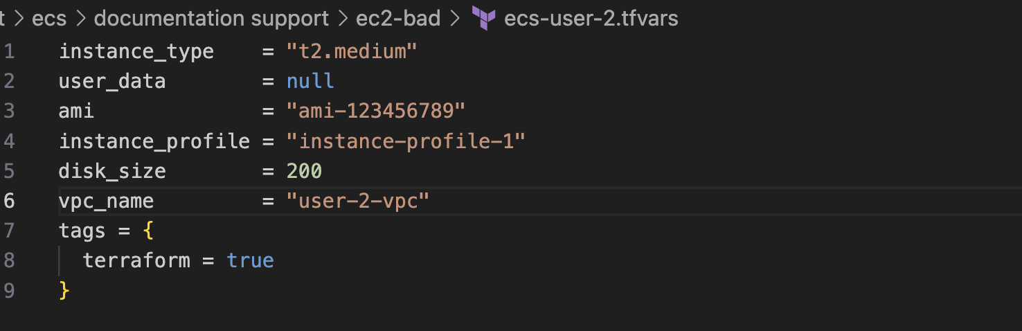Image resolution: width=1022 pixels, height=331 pixels.
Task: Click the closing brace on line 9
Action: tap(64, 290)
